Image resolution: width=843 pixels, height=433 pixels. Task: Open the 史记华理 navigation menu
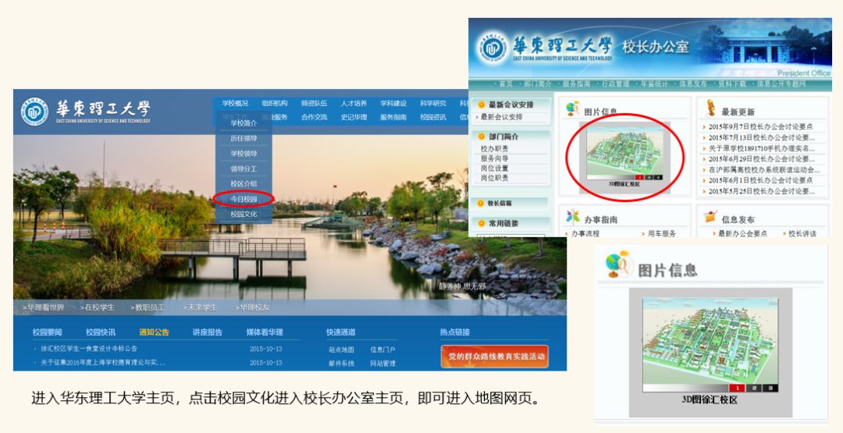(354, 117)
